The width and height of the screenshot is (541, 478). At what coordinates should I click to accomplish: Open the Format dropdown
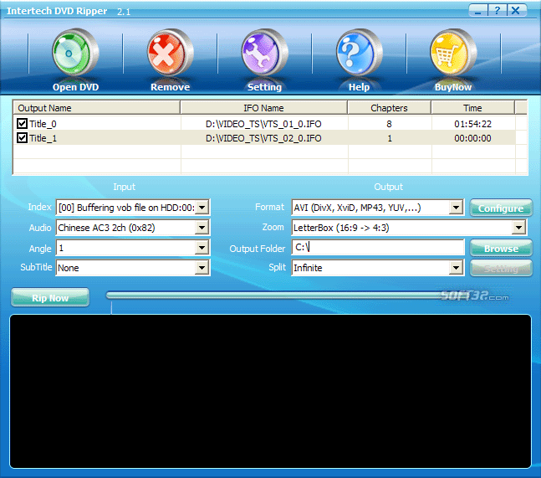click(456, 208)
